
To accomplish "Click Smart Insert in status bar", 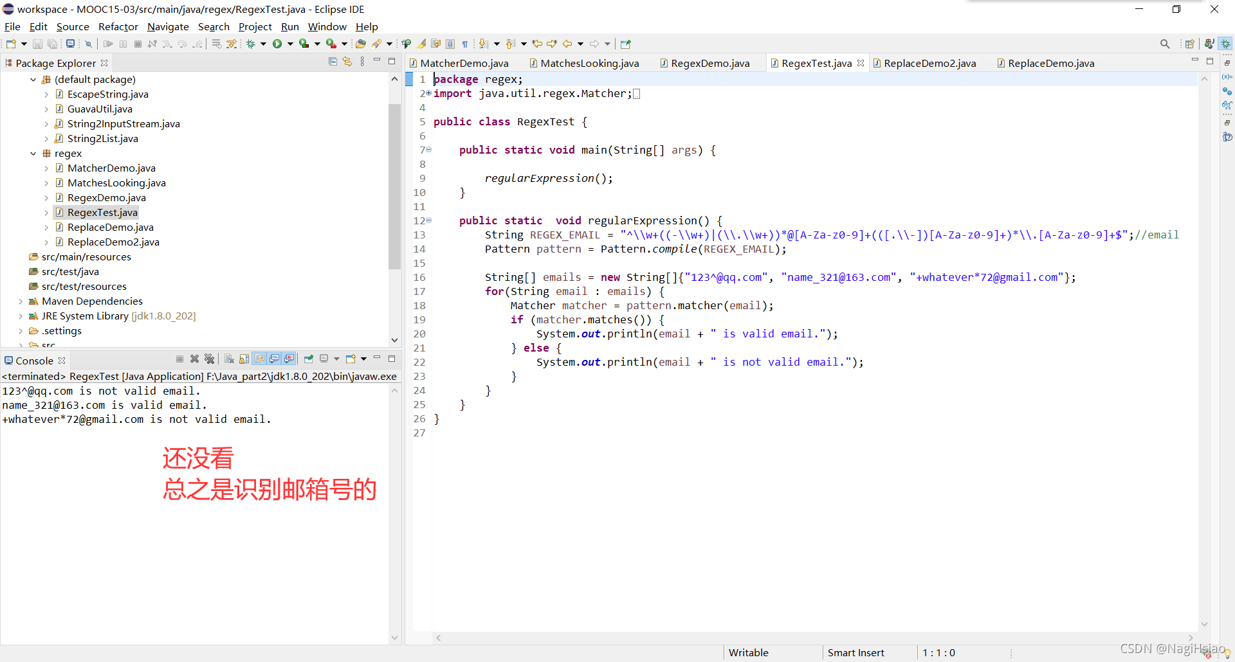I will (x=855, y=652).
